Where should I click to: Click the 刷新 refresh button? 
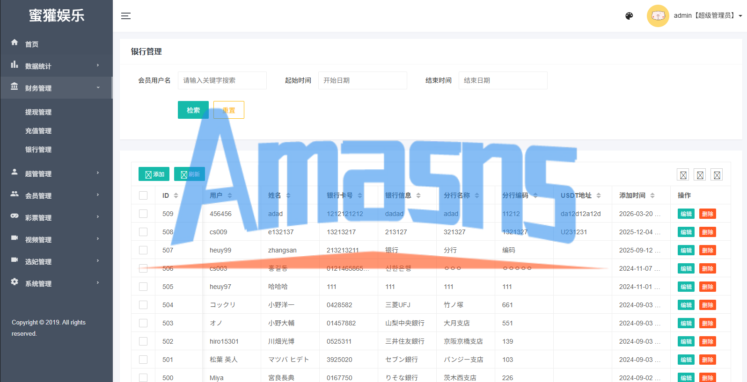(x=190, y=174)
